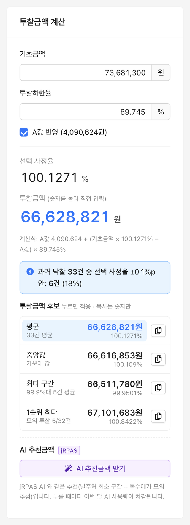
Task: Click the 99.9%대 5건 평균 subtitle
Action: tap(51, 392)
